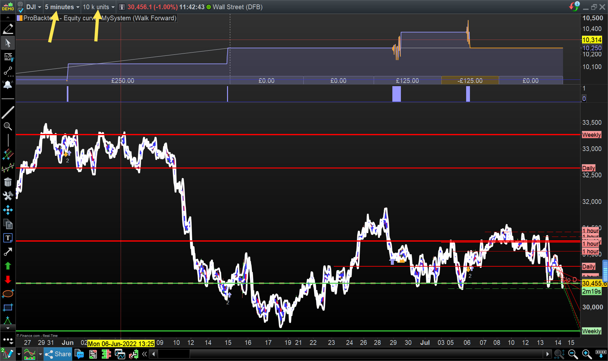Click the horizontal scrollbar right arrow

point(548,354)
